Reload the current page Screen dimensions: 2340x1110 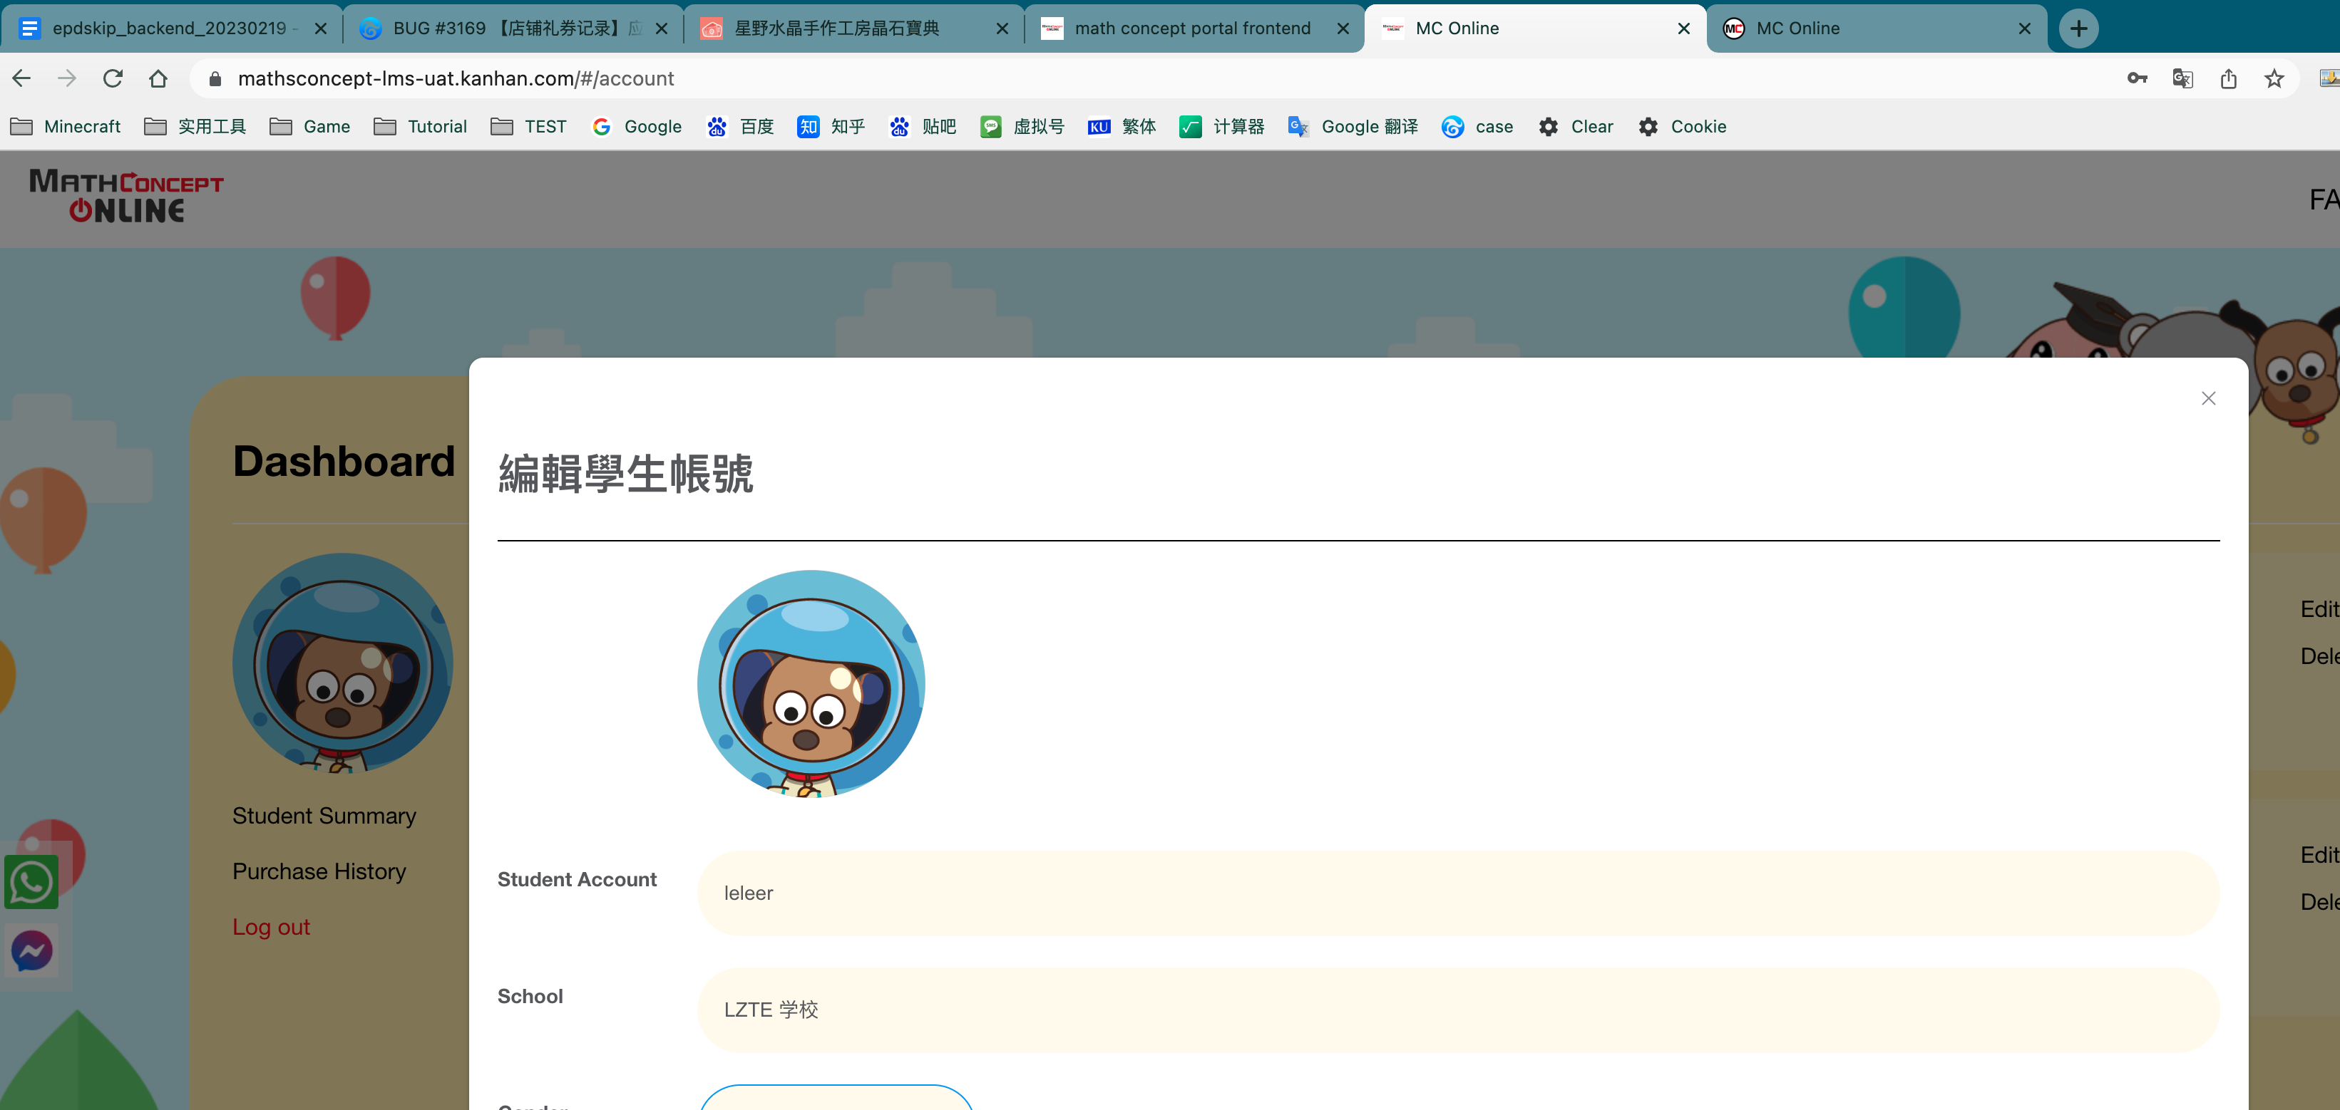(x=113, y=79)
